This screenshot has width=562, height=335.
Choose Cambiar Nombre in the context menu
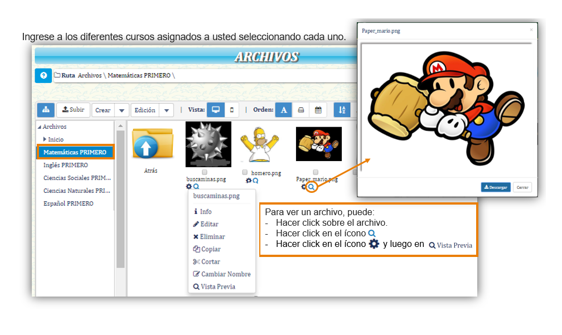[222, 274]
